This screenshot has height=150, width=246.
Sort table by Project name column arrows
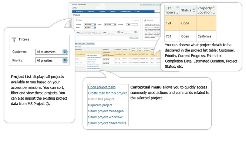click(101, 50)
